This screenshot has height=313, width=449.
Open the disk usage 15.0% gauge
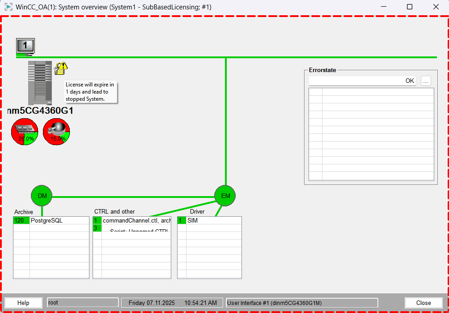56,132
